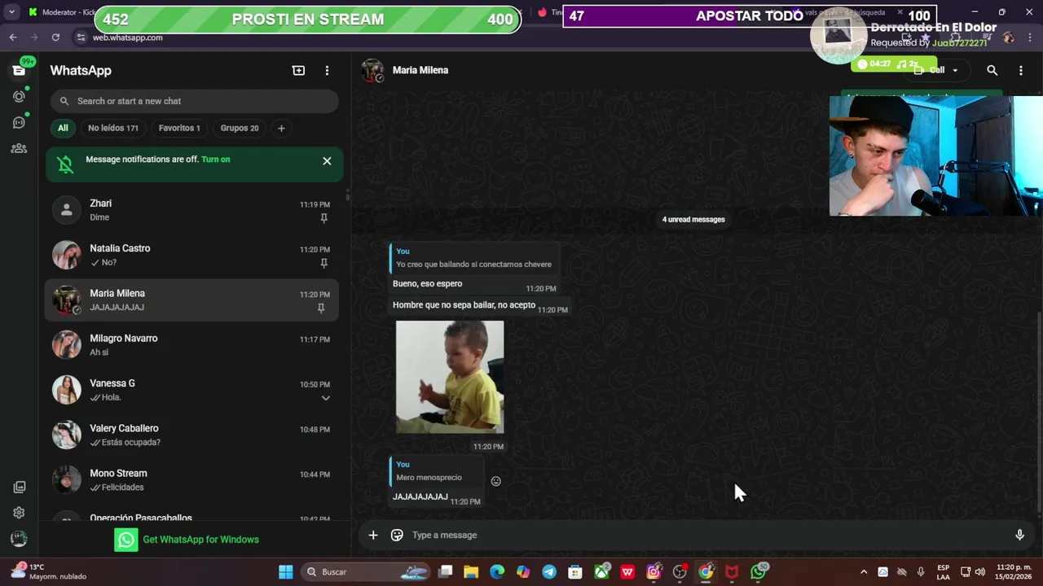Open Windows Start menu
The width and height of the screenshot is (1043, 586).
click(x=286, y=572)
